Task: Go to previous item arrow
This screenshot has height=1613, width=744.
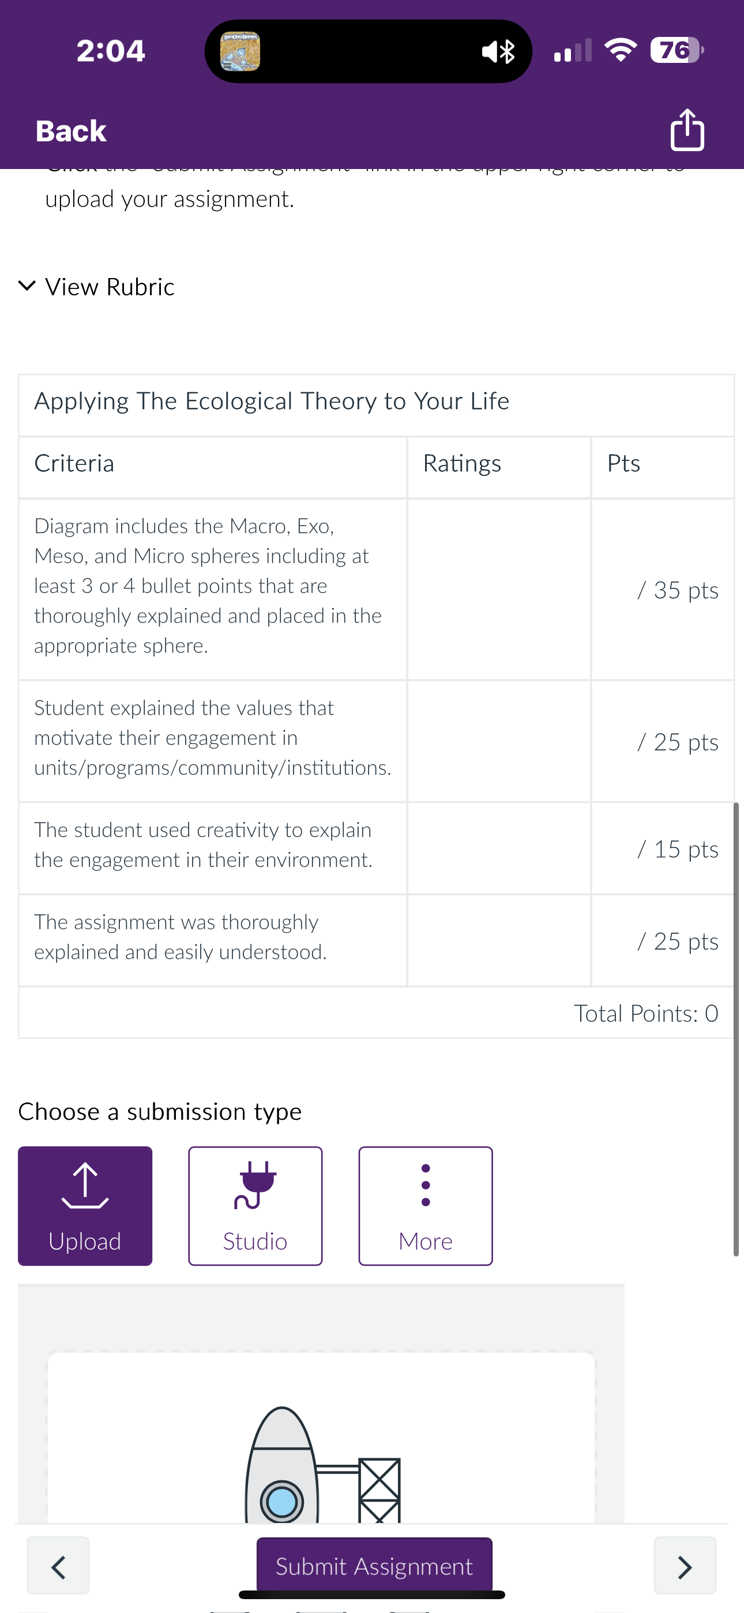Action: click(58, 1566)
